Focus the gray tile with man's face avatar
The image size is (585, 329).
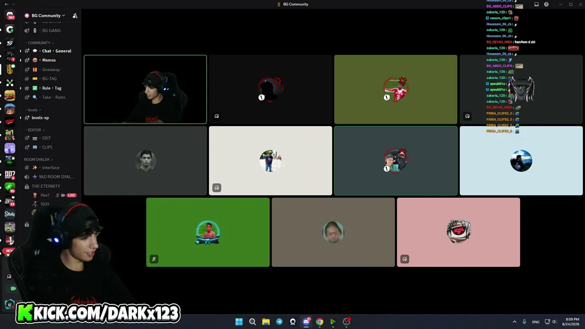(x=145, y=161)
